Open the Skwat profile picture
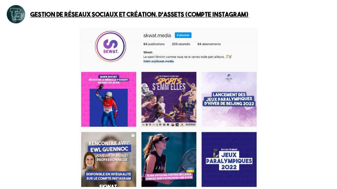337x189 pixels. (x=111, y=46)
